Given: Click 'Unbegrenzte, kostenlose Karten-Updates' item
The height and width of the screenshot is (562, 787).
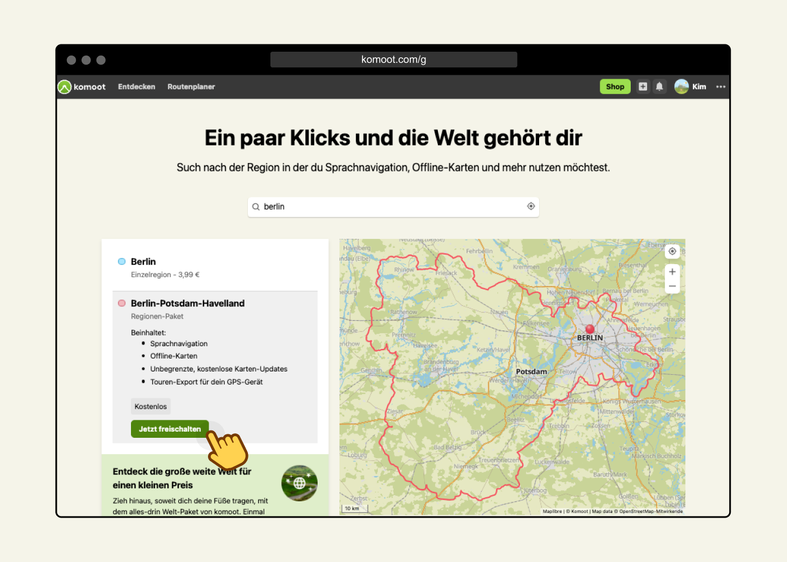Looking at the screenshot, I should (219, 369).
